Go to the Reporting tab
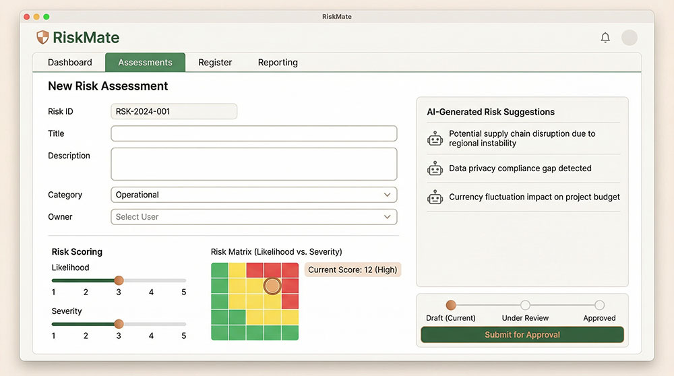The height and width of the screenshot is (376, 674). (278, 63)
